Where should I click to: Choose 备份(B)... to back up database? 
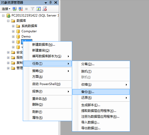(x=101, y=92)
